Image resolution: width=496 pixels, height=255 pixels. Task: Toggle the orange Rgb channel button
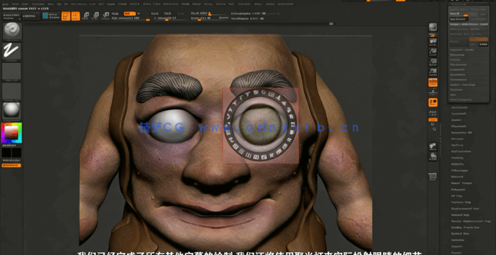pyautogui.click(x=130, y=13)
